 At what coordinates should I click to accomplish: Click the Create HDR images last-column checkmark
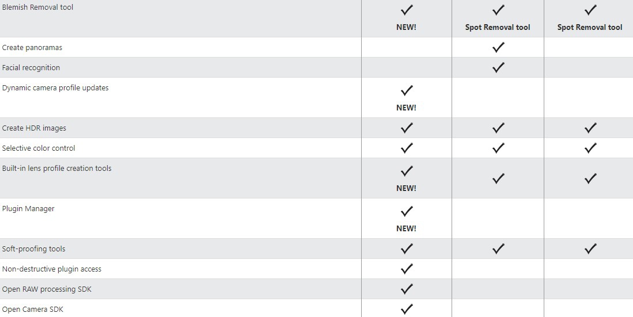pyautogui.click(x=590, y=128)
